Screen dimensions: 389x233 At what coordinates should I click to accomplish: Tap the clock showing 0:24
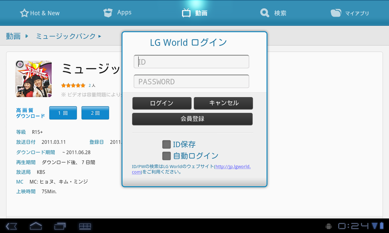point(354,226)
